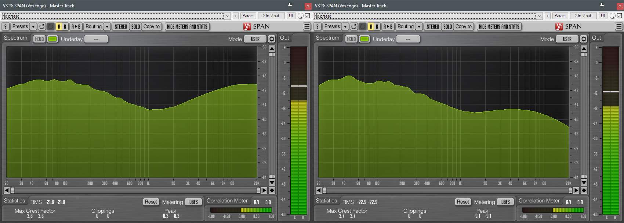This screenshot has width=624, height=223.
Task: Open the Routing menu in left SPAN
Action: (x=93, y=26)
